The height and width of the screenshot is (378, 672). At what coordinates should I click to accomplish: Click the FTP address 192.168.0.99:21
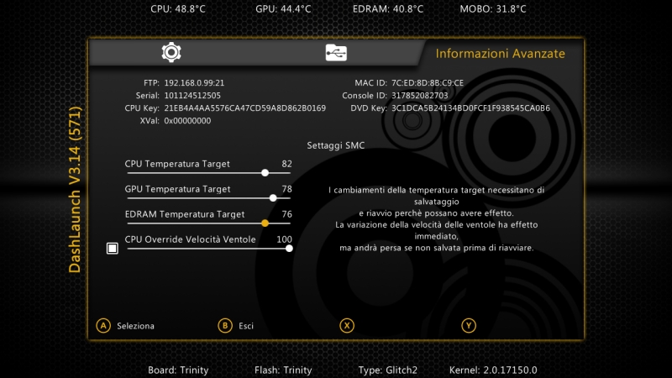tap(194, 82)
